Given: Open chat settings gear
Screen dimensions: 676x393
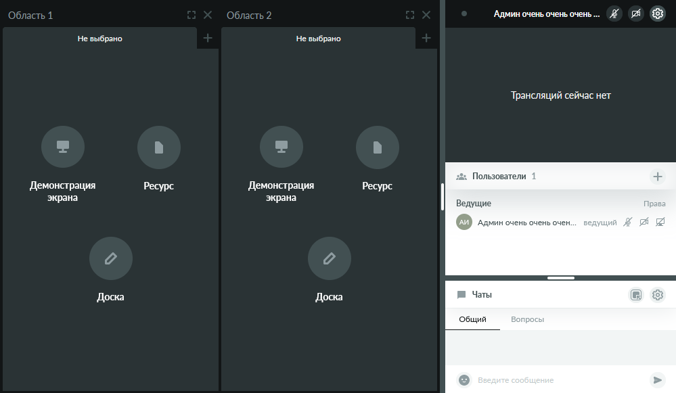Looking at the screenshot, I should tap(658, 295).
